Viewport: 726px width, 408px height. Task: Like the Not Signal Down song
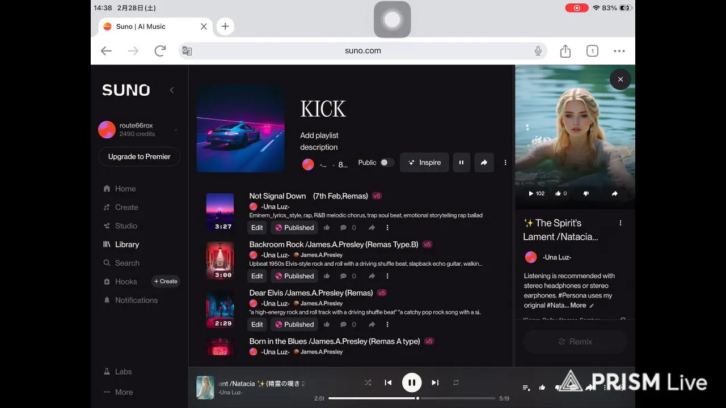(x=327, y=228)
